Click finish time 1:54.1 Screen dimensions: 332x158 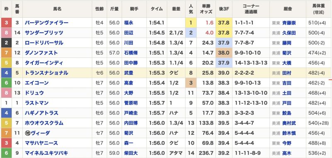pyautogui.click(x=157, y=23)
